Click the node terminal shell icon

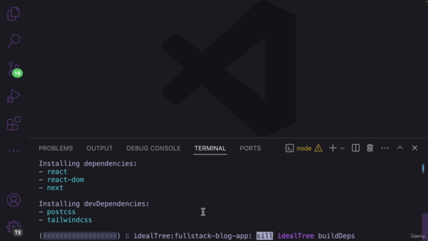290,148
